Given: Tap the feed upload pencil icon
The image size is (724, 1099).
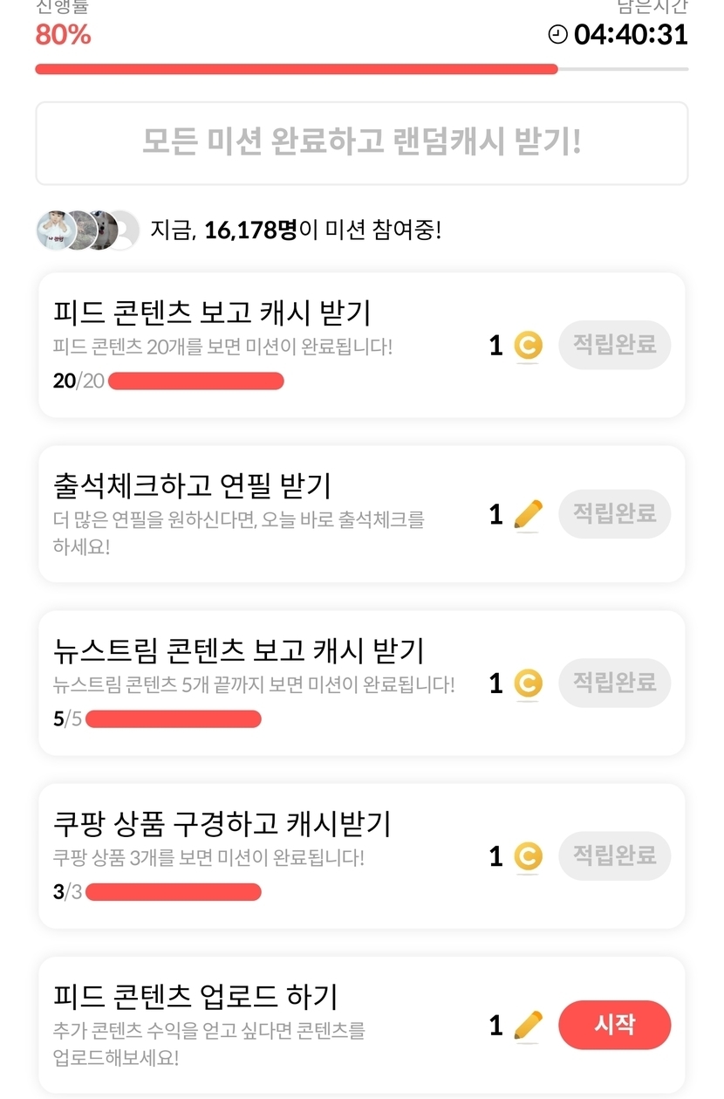Looking at the screenshot, I should pos(528,1025).
